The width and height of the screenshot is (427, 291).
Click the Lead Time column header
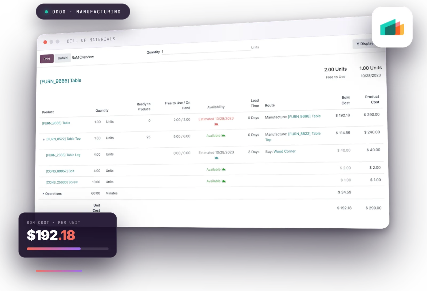255,103
